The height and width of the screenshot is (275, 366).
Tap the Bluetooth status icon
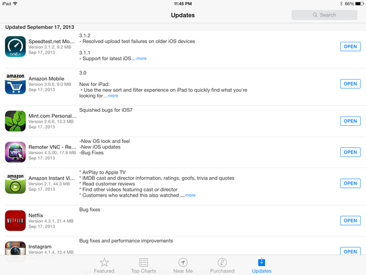[341, 4]
